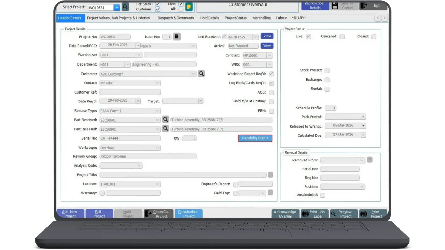This screenshot has height=250, width=445.
Task: Expand the Workscope dropdown
Action: coord(157,148)
